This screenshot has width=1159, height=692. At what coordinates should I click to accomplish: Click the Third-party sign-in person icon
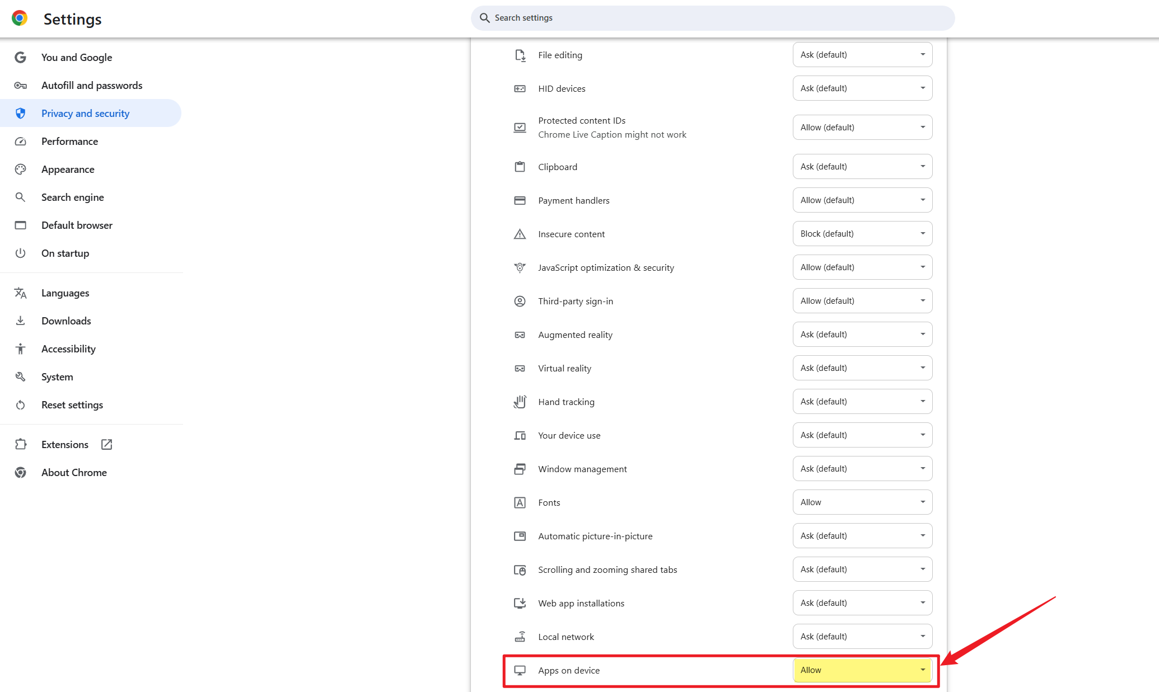[520, 301]
